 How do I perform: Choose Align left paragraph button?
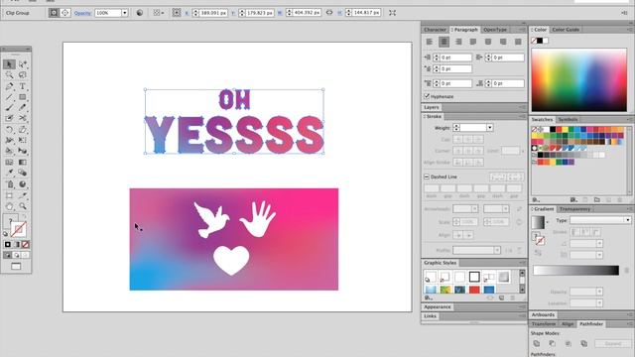pos(430,42)
